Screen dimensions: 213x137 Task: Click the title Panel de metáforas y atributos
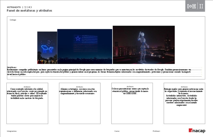point(29,10)
